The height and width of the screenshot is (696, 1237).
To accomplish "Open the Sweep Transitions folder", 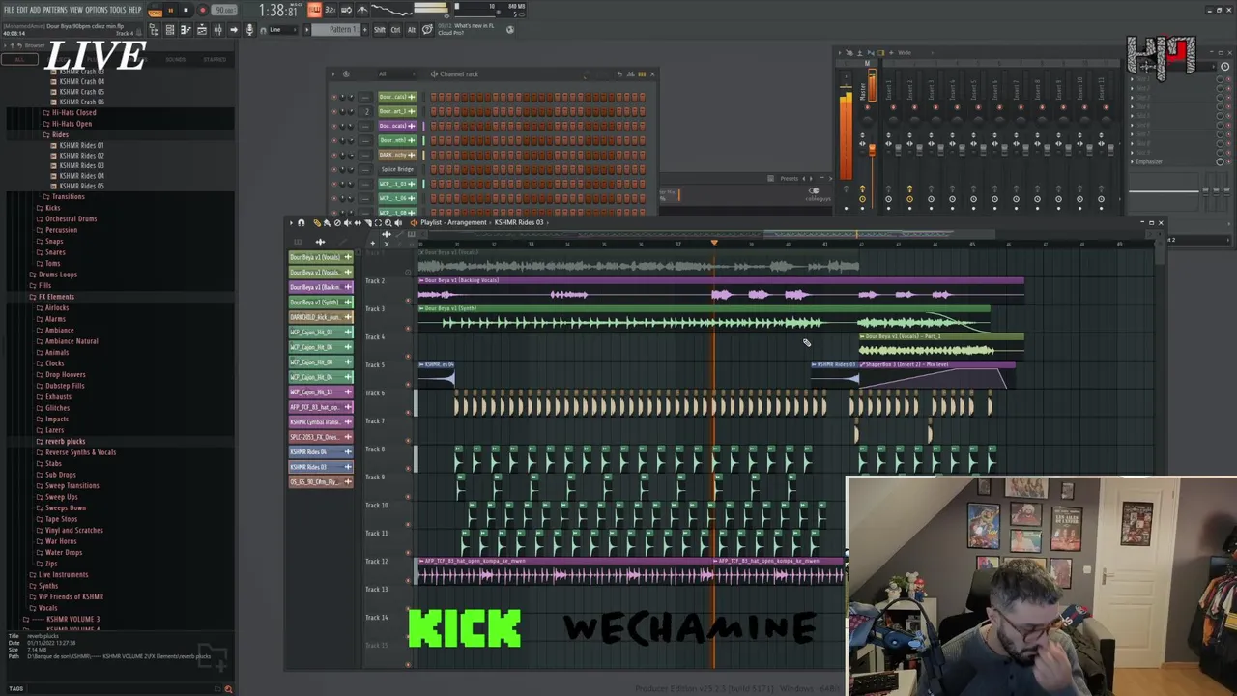I will [x=72, y=485].
